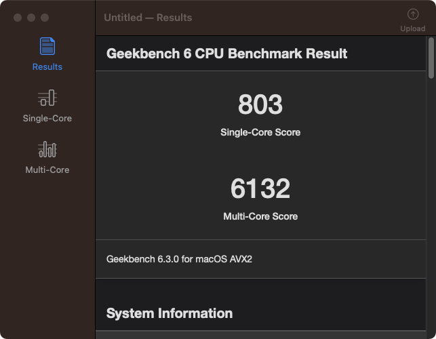Click the Results text label in sidebar

(47, 66)
